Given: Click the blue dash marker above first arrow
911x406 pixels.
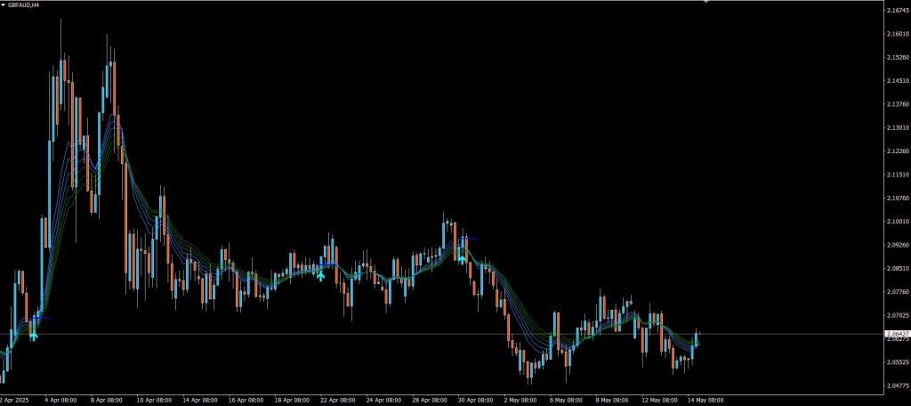Looking at the screenshot, I should tap(41, 317).
